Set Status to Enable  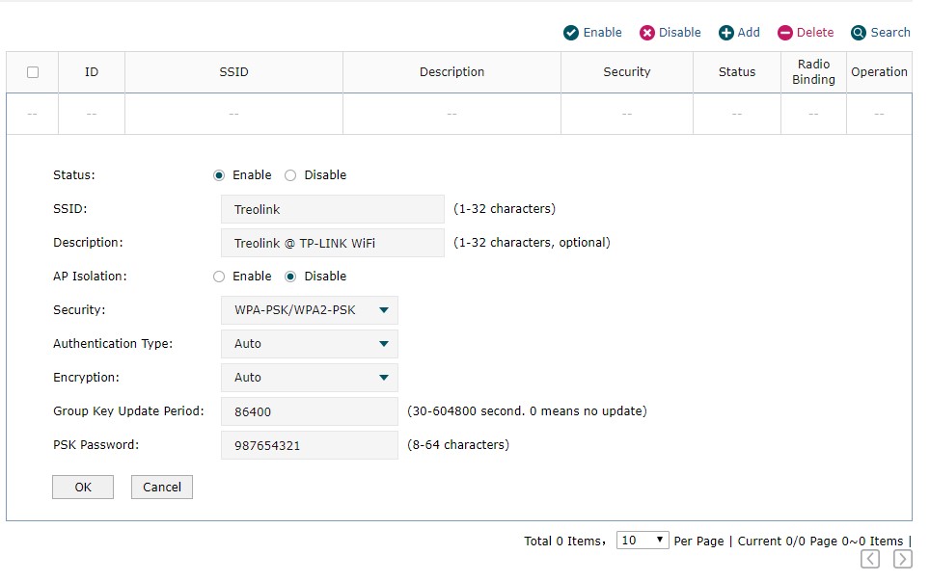(x=219, y=175)
